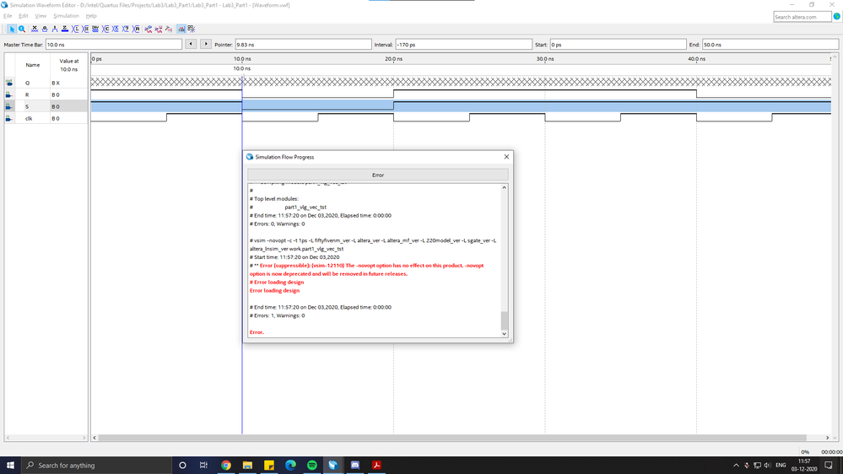
Task: Open Microsoft Edge from taskbar
Action: click(290, 466)
